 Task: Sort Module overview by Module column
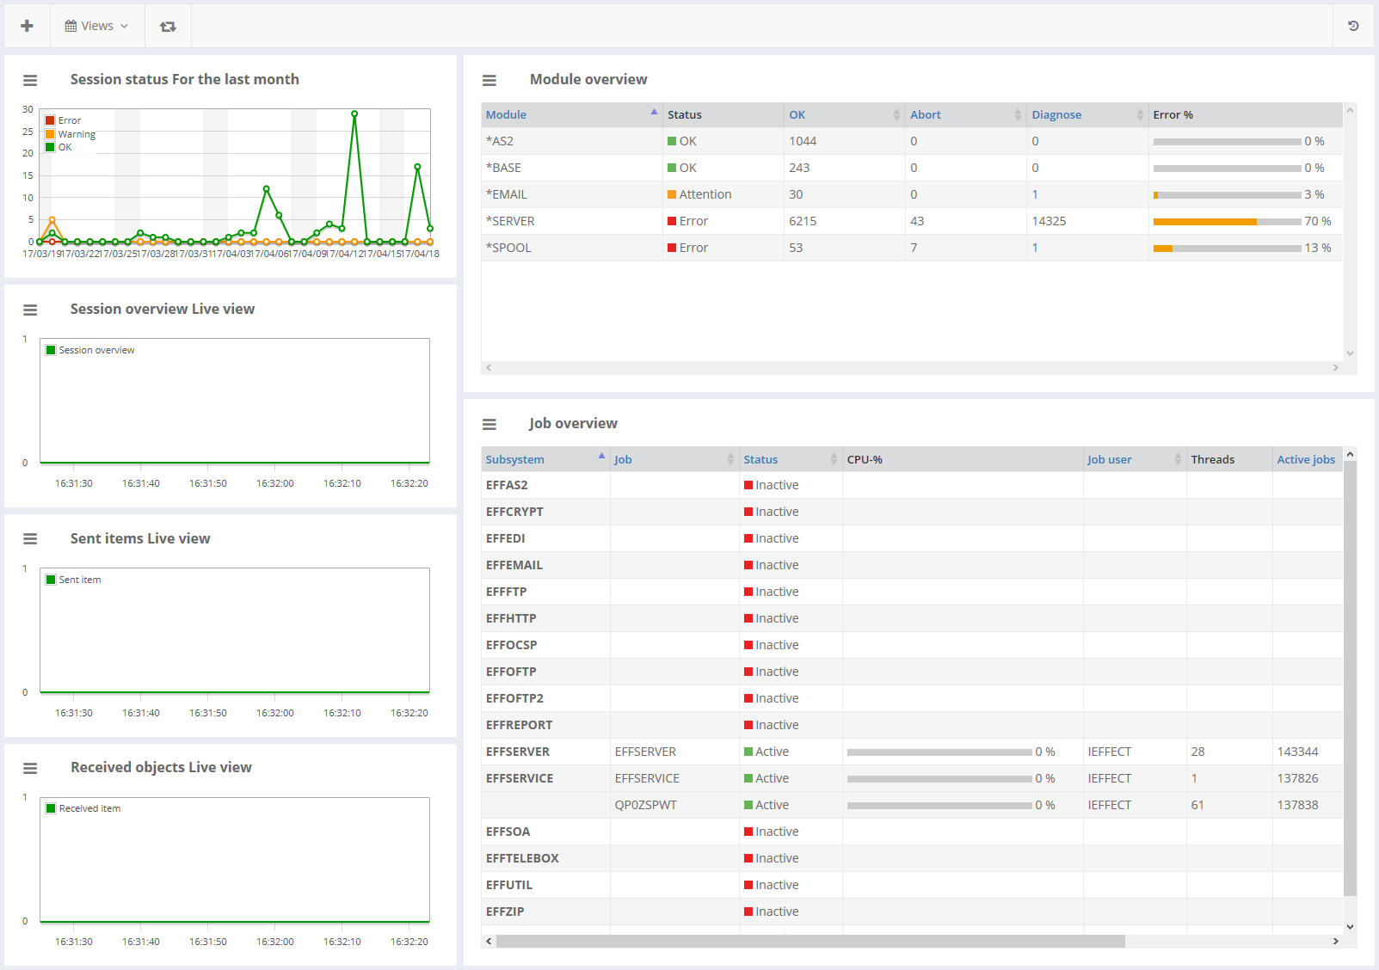(506, 114)
